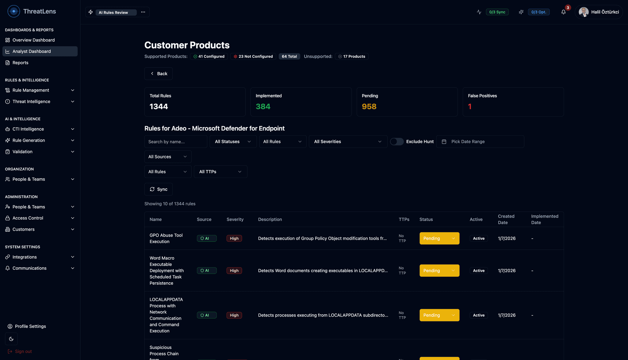Open notifications bell with 3 badge
The height and width of the screenshot is (360, 628).
click(x=564, y=12)
